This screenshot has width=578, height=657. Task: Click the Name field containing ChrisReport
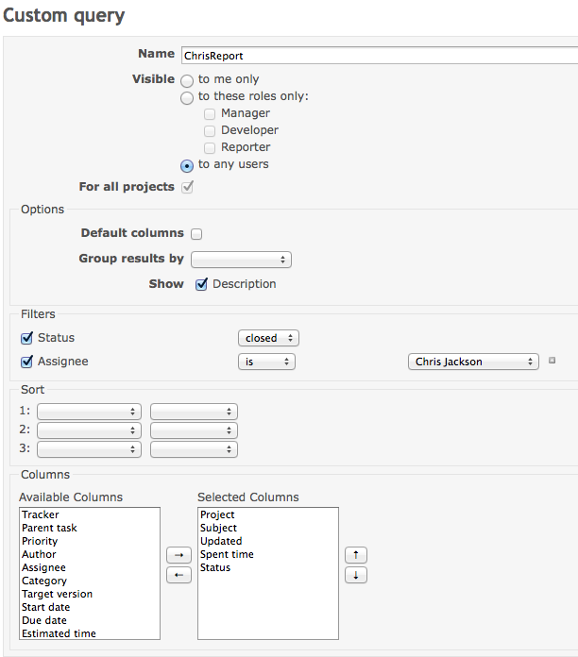pos(380,56)
